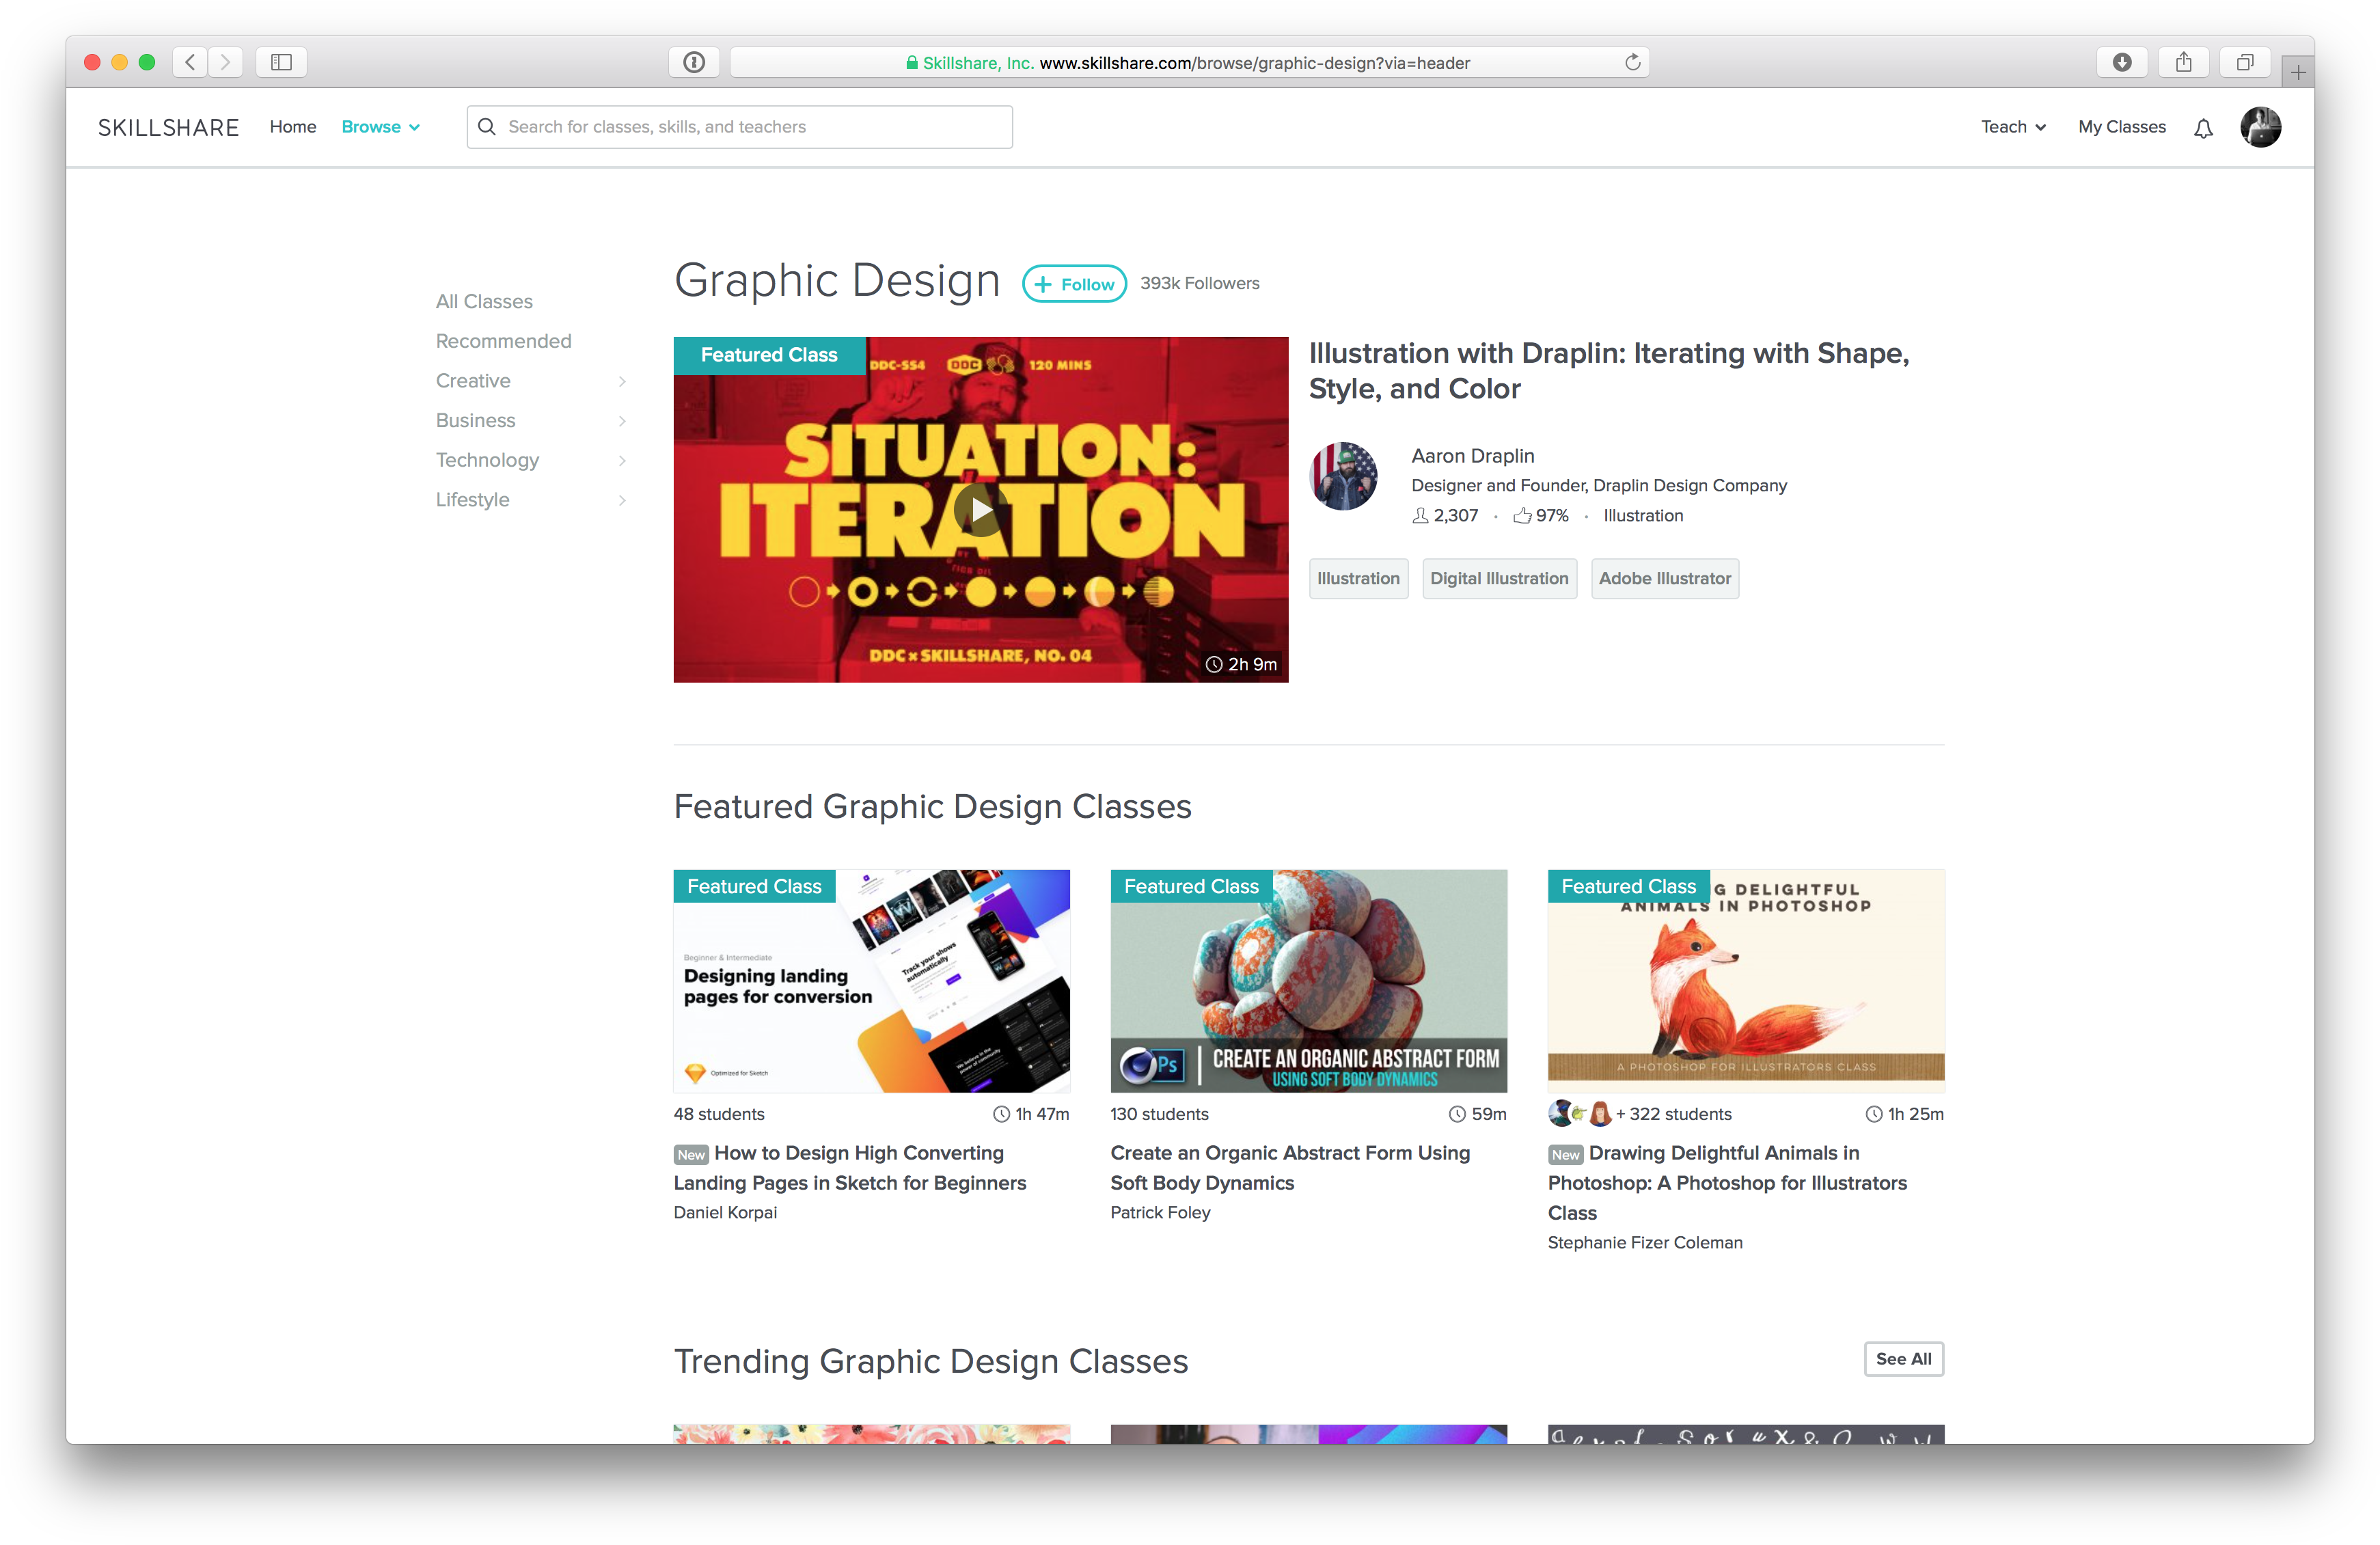Click the fox illustration class thumbnail
The image size is (2380, 1545).
(1746, 981)
